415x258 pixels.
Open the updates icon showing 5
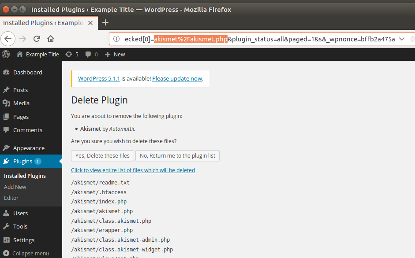(x=69, y=54)
